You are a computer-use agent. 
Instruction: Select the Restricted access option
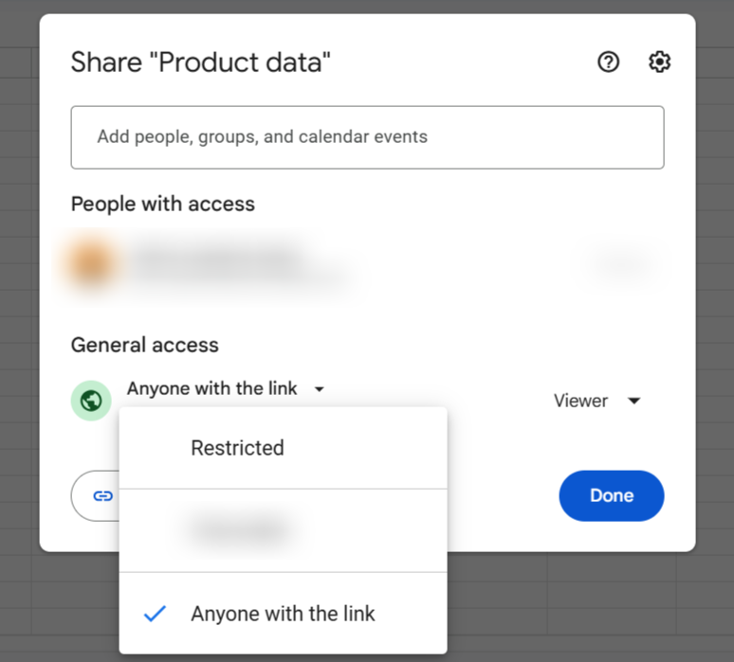tap(237, 448)
